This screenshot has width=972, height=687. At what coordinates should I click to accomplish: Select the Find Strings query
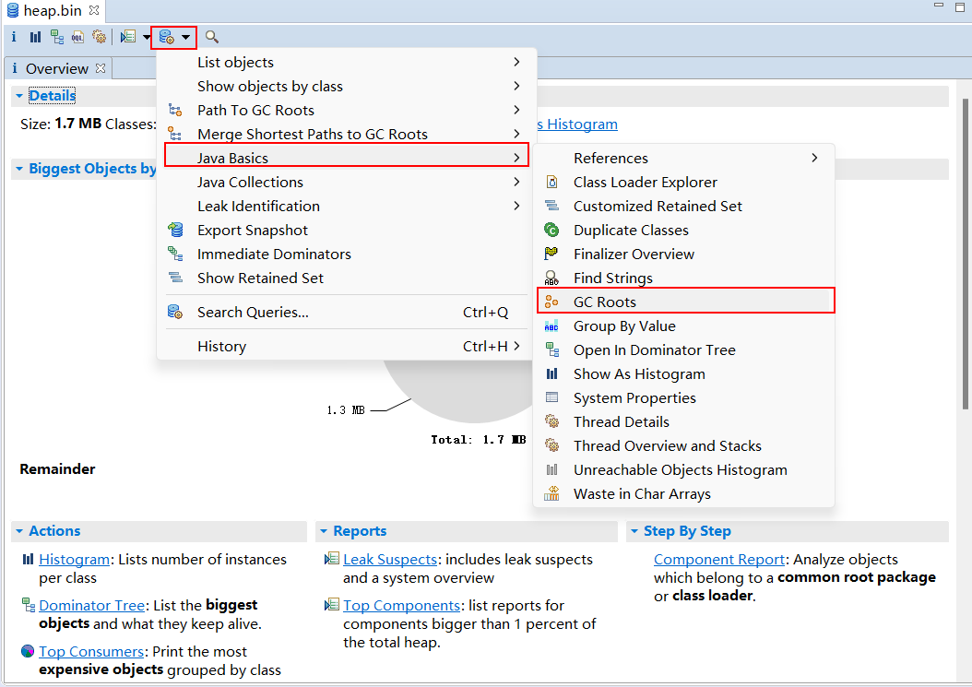tap(683, 278)
